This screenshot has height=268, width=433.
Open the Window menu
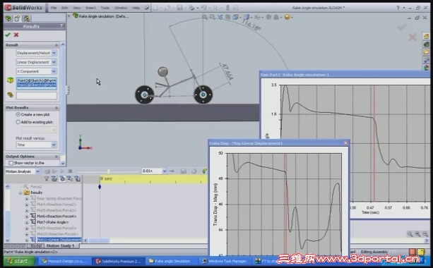click(x=121, y=8)
